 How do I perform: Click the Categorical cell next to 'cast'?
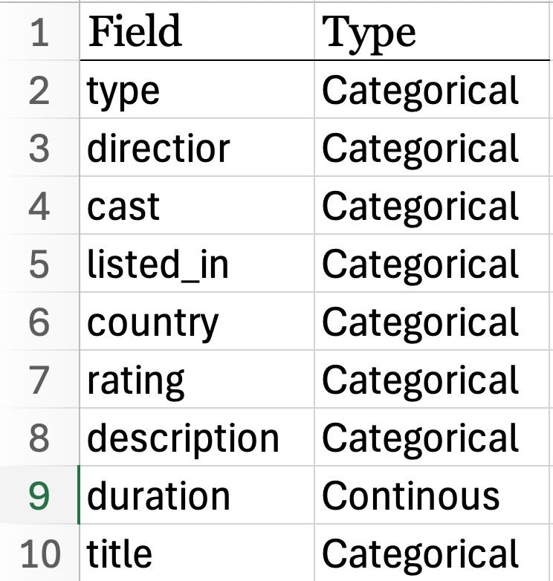click(x=433, y=207)
